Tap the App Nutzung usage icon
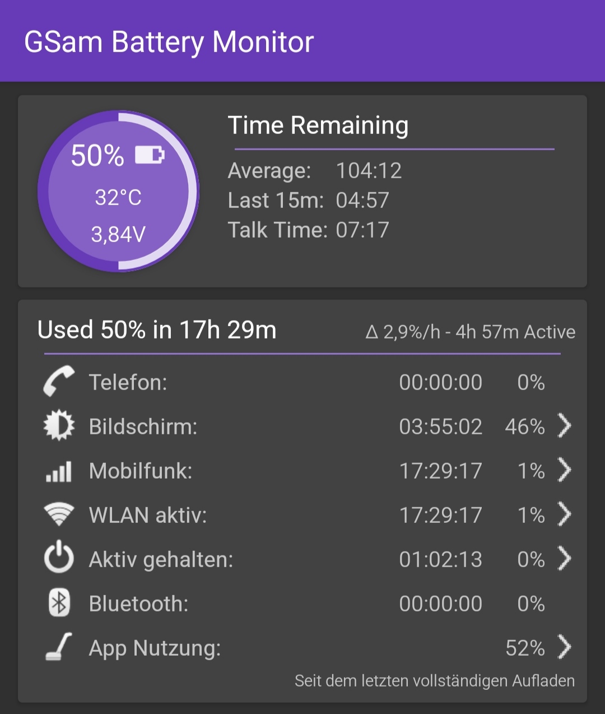 (59, 647)
